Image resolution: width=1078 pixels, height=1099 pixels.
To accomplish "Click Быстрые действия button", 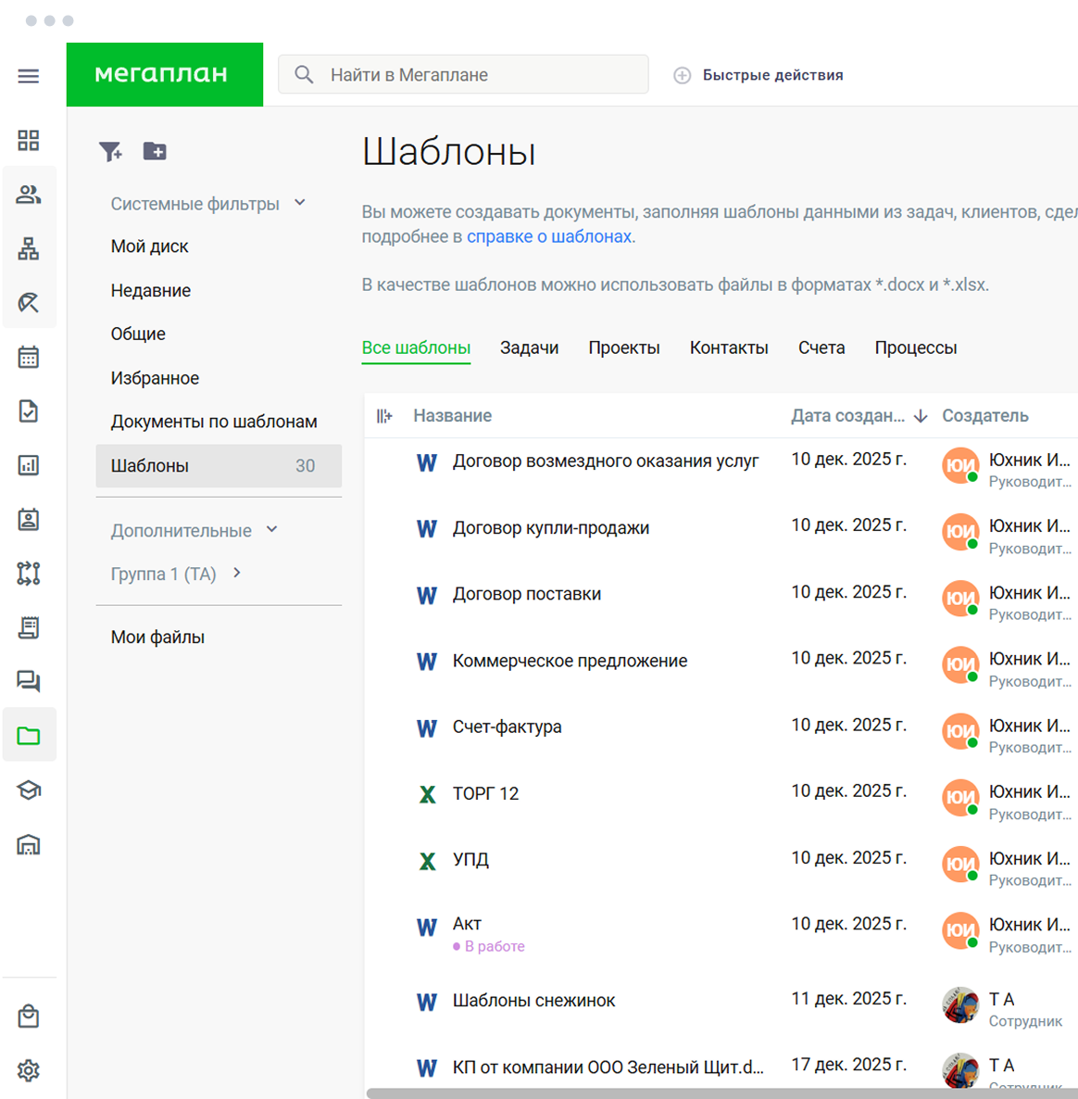I will tap(758, 75).
